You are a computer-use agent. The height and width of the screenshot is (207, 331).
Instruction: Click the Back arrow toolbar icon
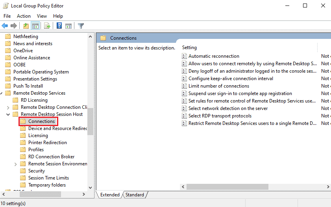point(5,26)
